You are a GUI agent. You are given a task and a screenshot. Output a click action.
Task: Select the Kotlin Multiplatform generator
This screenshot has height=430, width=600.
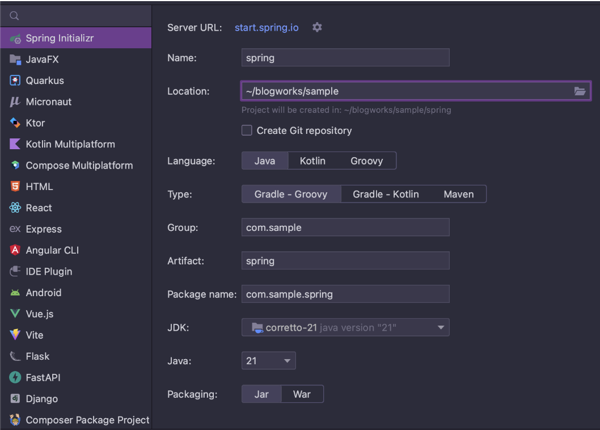(76, 144)
